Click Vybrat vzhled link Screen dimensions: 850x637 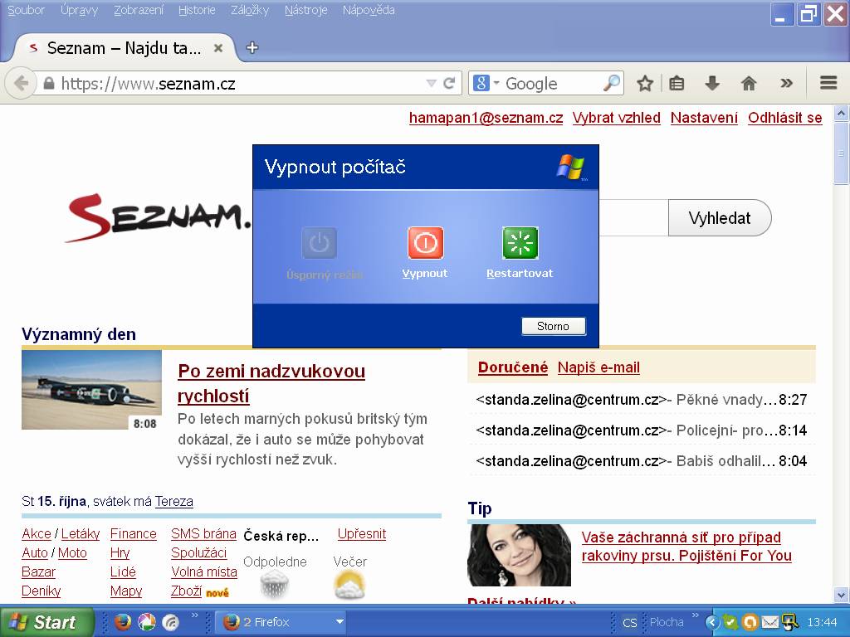617,118
